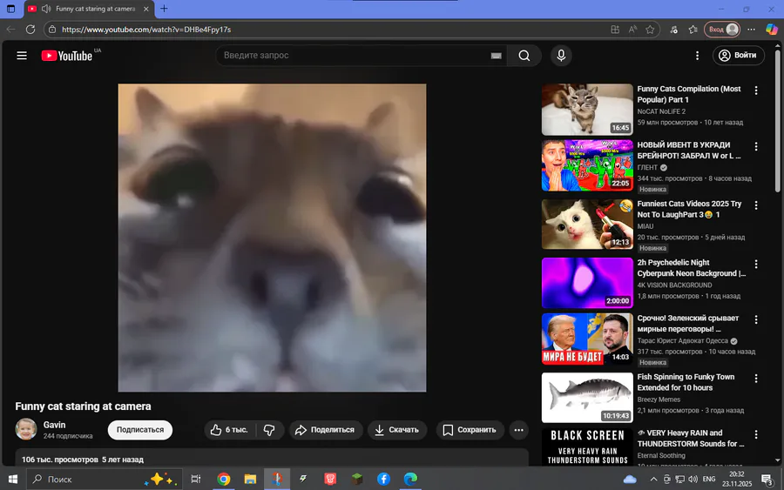Open the Breezy Memes channel name

tap(659, 399)
